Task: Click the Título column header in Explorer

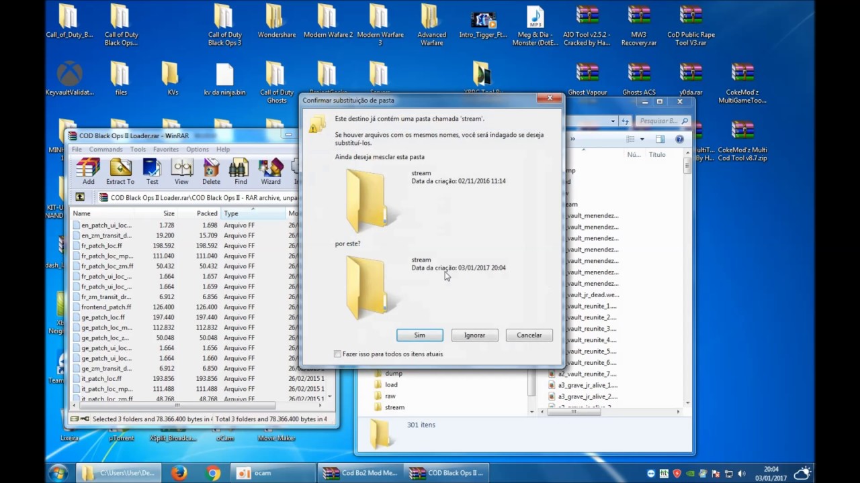Action: pos(657,154)
